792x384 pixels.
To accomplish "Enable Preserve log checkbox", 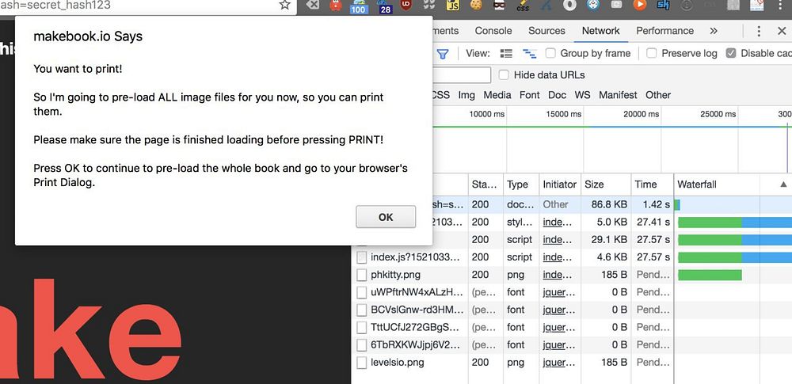I will [x=652, y=53].
